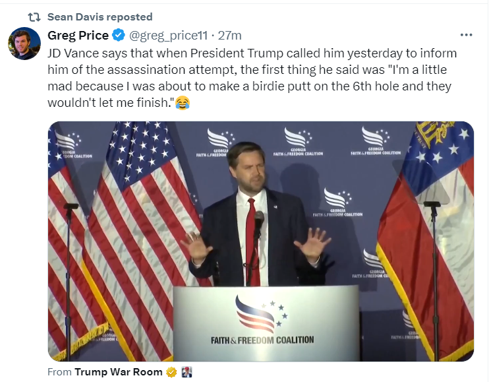
Task: Click Trump War Room's gold verified badge
Action: pos(171,372)
